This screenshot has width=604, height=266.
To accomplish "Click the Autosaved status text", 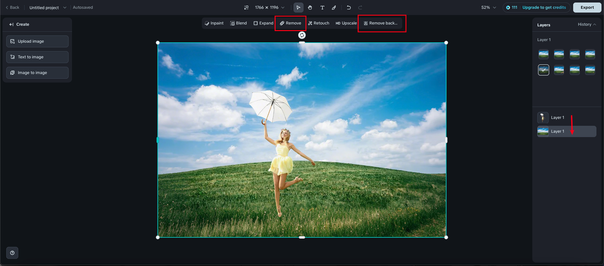I will tap(83, 8).
